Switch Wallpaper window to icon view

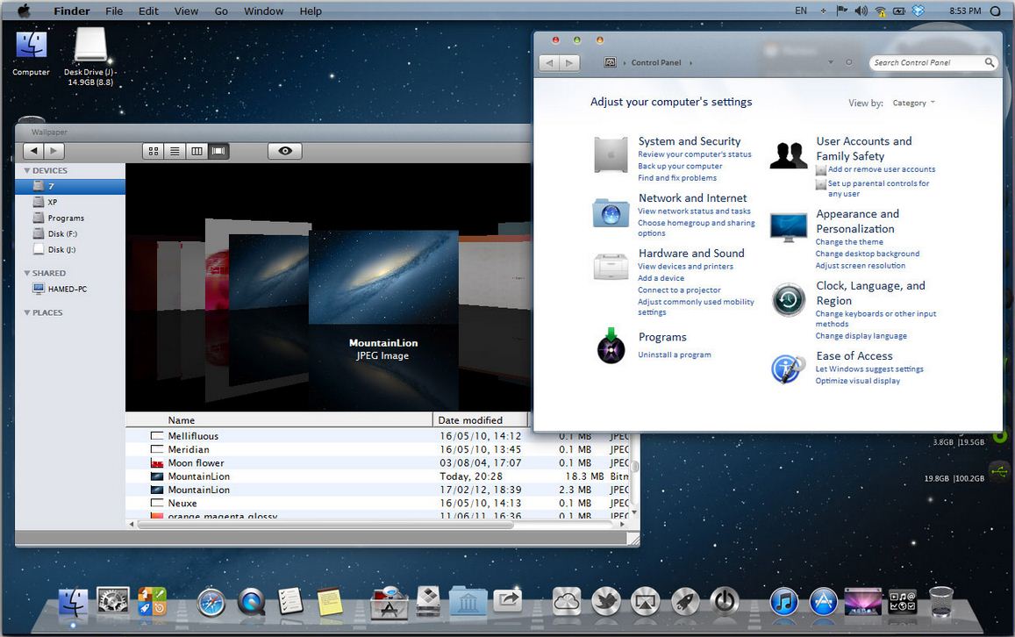154,151
